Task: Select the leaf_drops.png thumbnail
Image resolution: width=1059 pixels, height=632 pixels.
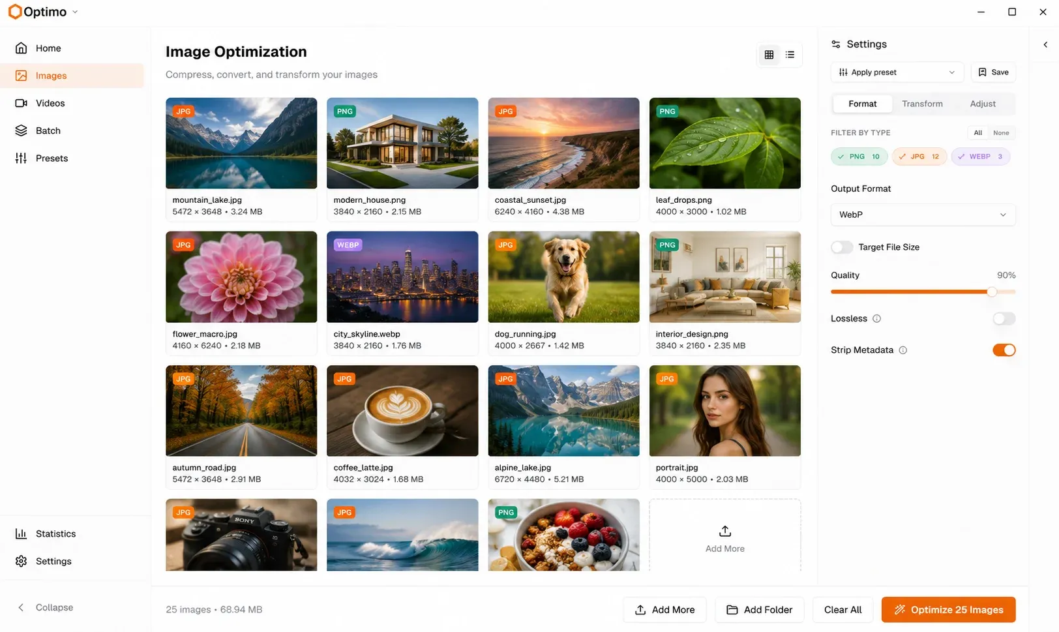Action: [x=724, y=143]
